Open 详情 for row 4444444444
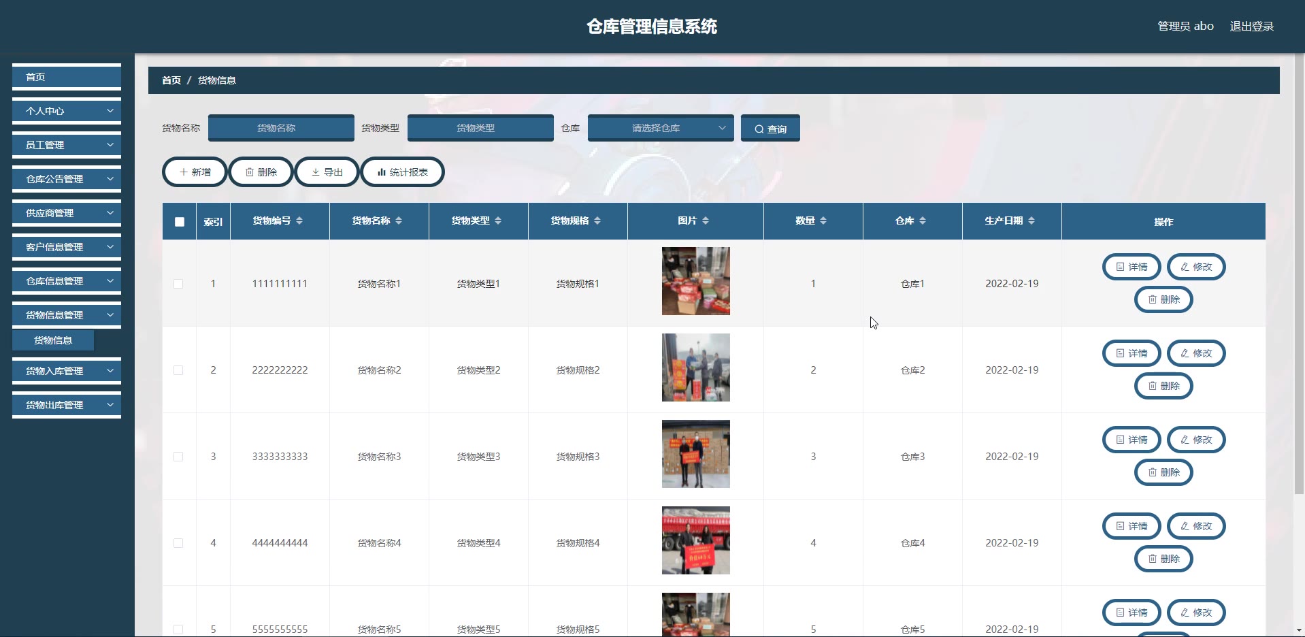Screen dimensions: 1305x637 1131,526
